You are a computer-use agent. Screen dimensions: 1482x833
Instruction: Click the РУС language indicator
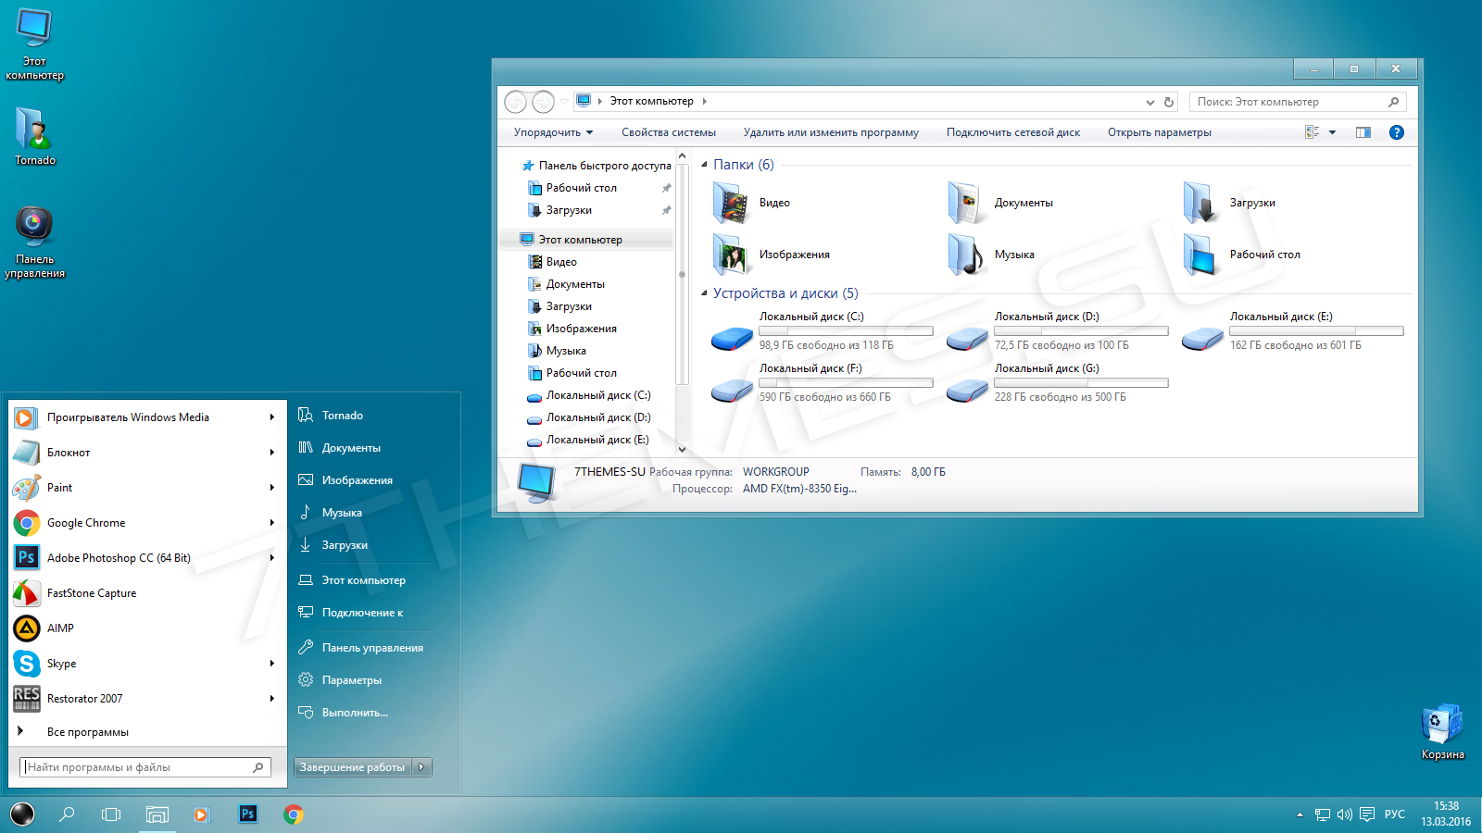point(1395,814)
